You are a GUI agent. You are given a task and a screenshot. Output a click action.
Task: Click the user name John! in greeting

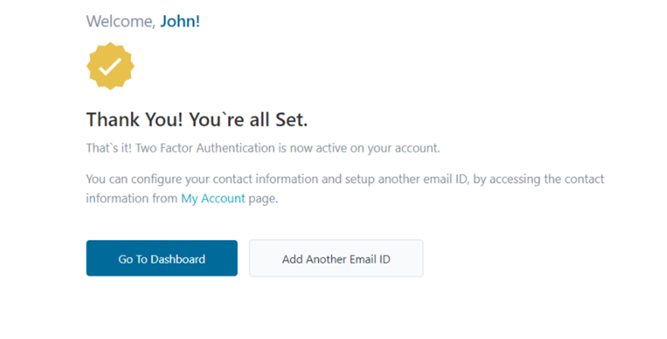(x=180, y=21)
